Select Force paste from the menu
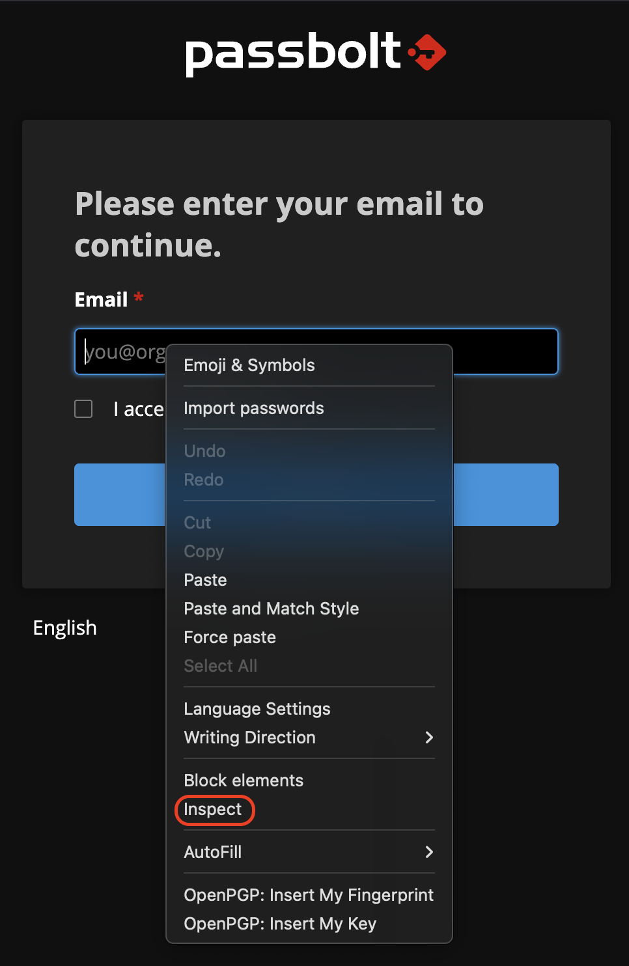This screenshot has width=629, height=966. click(x=229, y=637)
